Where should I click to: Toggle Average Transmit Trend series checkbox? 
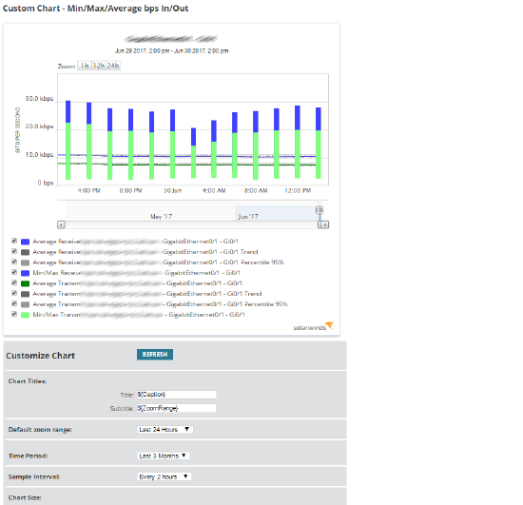(14, 293)
